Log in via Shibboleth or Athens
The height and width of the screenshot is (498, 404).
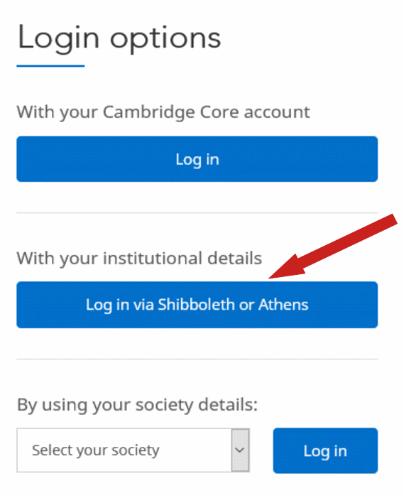click(197, 305)
